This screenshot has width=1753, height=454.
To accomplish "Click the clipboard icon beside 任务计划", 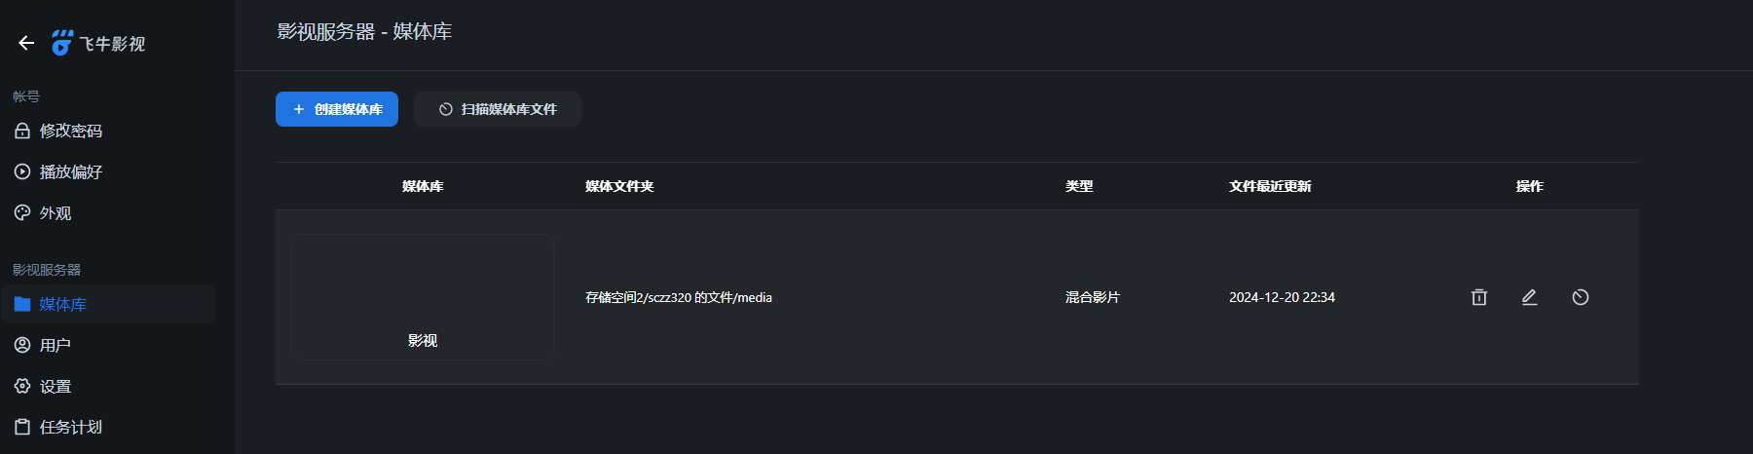I will pos(22,427).
